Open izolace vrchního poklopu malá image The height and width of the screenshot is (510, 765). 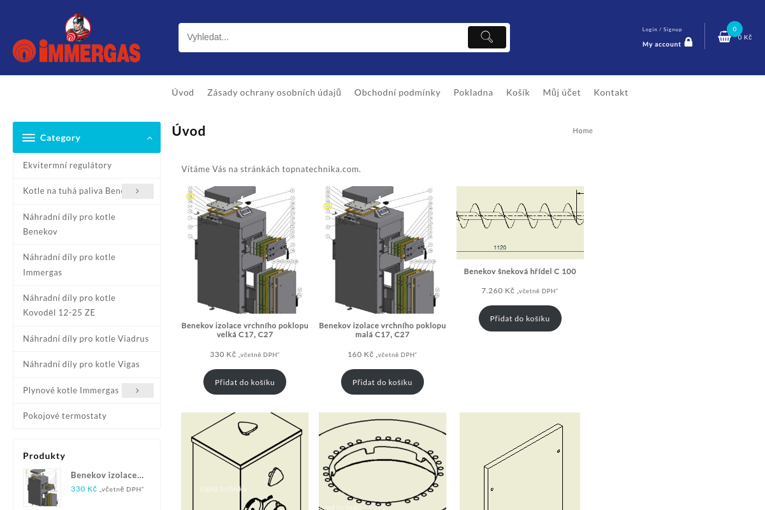(x=382, y=250)
